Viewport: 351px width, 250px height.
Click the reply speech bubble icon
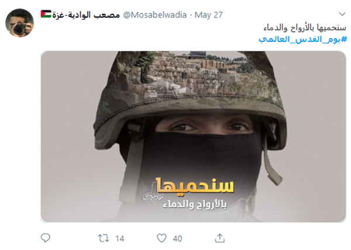coord(46,238)
